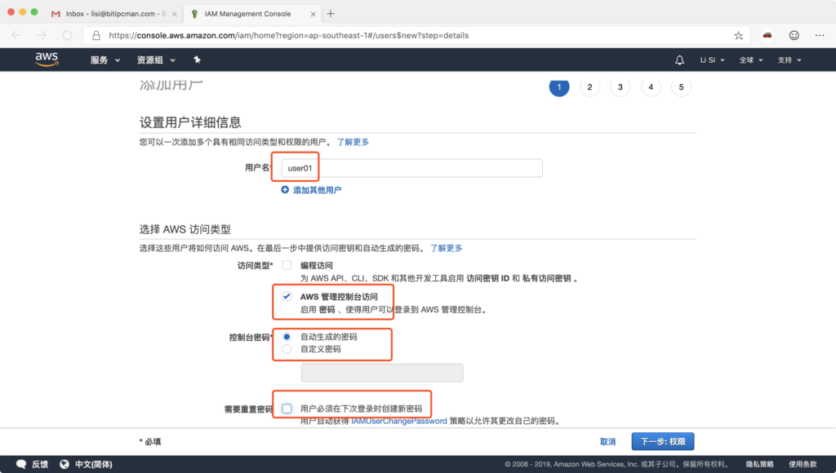This screenshot has width=836, height=473.
Task: Click 了解更多 link under access type
Action: (x=447, y=248)
